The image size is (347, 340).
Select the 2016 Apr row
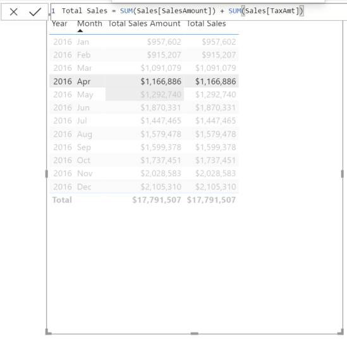tap(144, 82)
